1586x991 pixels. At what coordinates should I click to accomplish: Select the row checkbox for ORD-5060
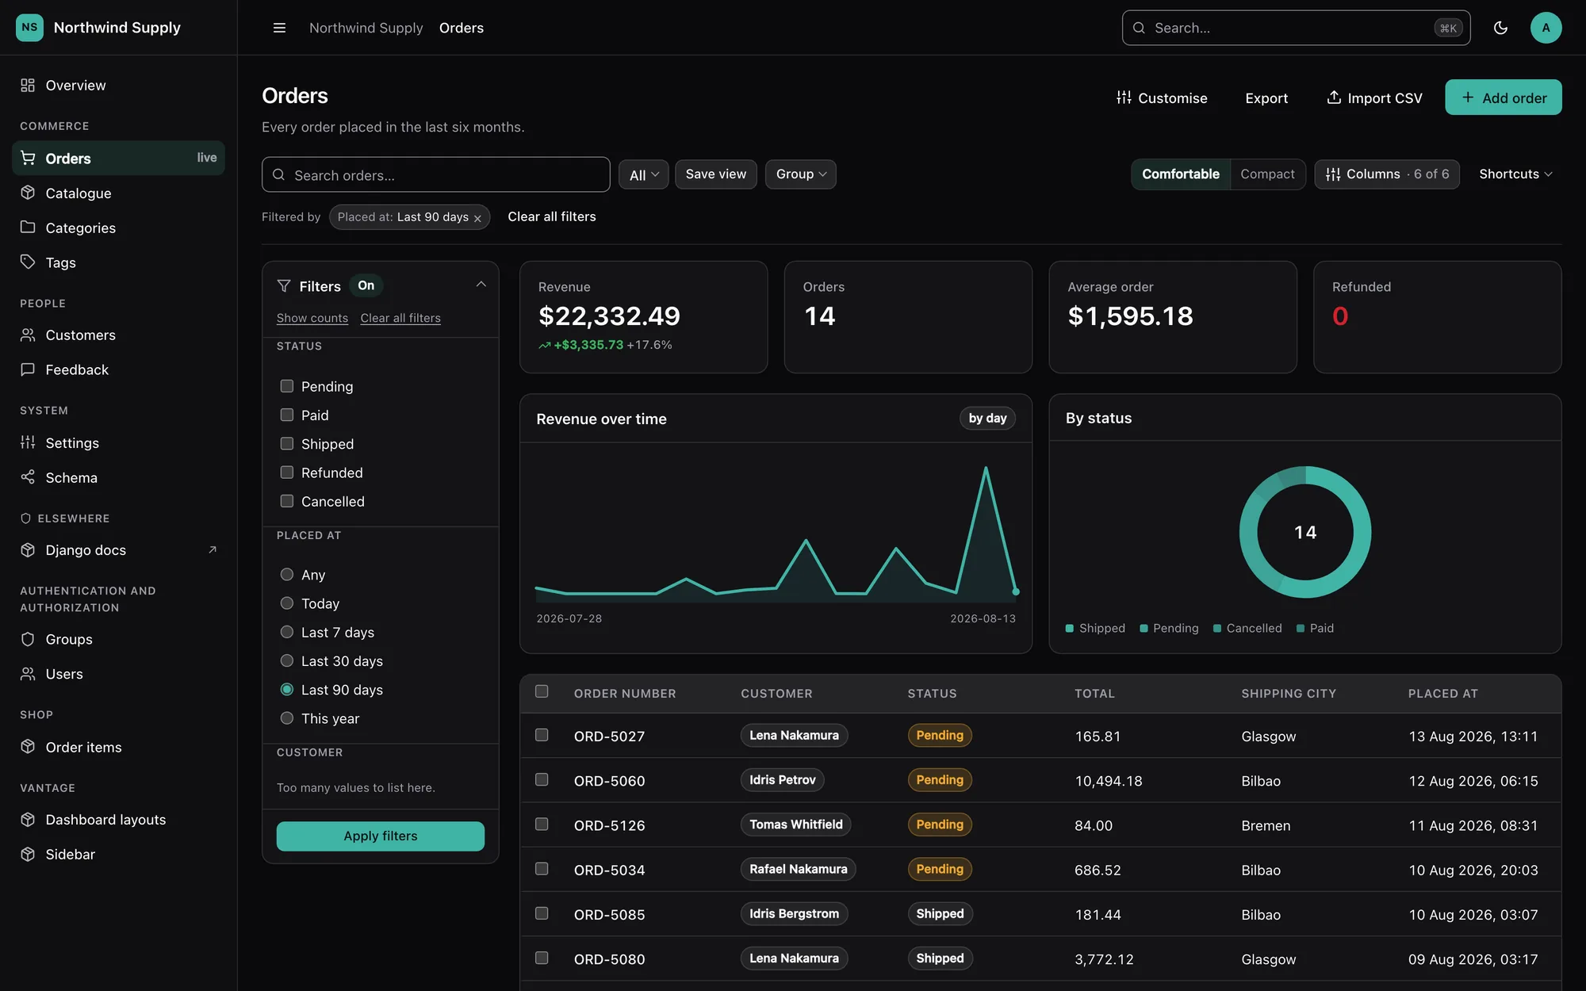(x=542, y=779)
